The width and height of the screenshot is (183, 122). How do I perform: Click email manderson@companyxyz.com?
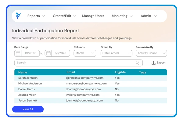pyautogui.click(x=86, y=84)
